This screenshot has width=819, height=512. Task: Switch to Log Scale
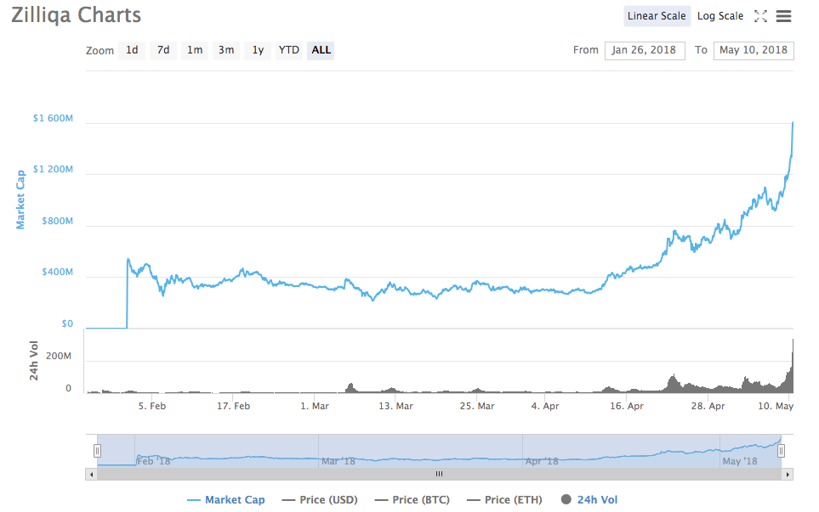[x=720, y=16]
